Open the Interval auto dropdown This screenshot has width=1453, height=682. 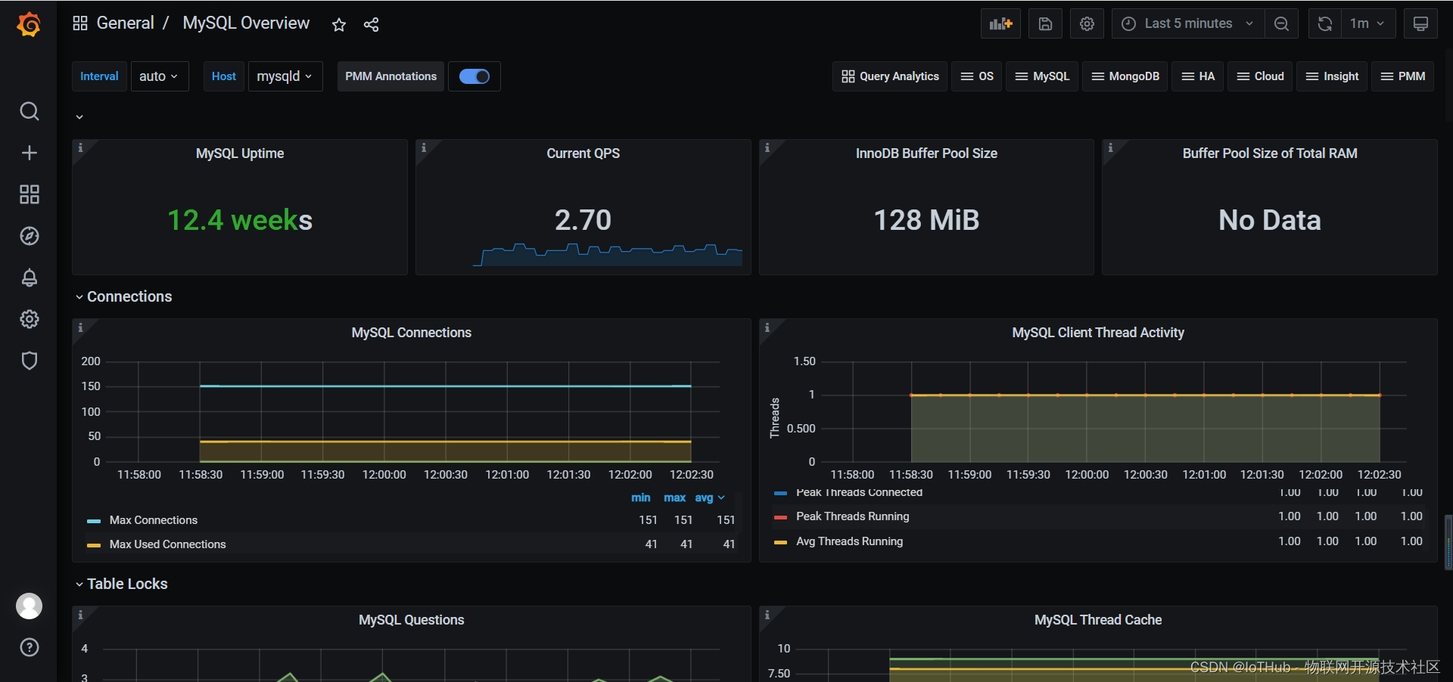[x=159, y=76]
